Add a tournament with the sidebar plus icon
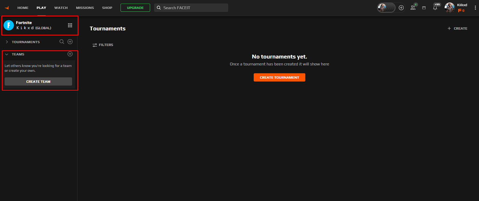 70,42
